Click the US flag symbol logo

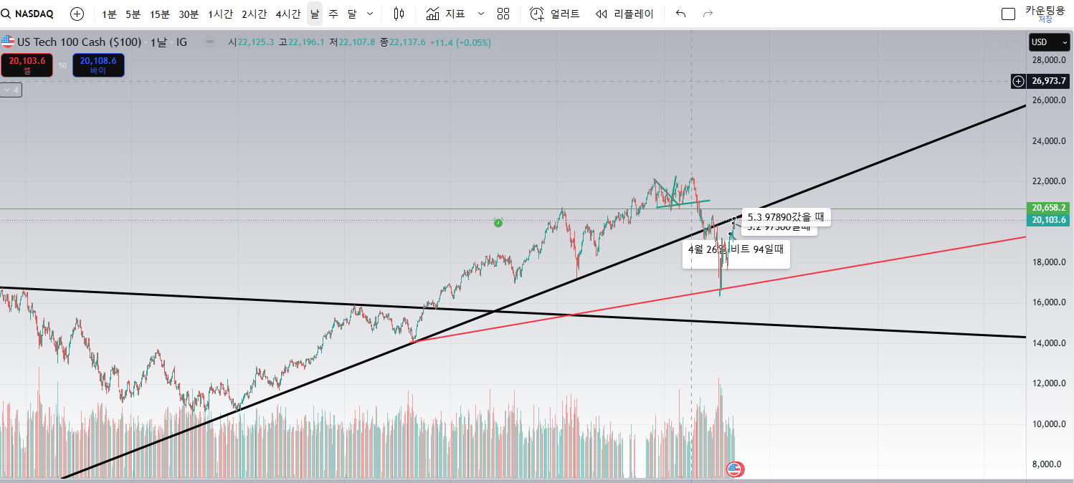[x=8, y=42]
